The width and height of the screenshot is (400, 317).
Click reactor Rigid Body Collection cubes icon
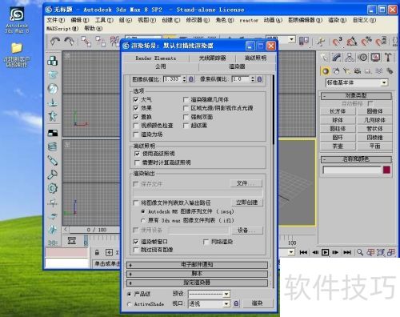click(53, 61)
